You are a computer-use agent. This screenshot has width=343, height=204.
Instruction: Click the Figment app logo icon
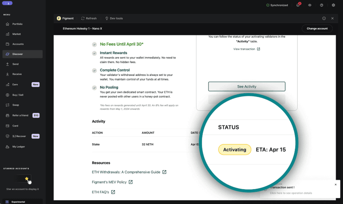click(59, 18)
